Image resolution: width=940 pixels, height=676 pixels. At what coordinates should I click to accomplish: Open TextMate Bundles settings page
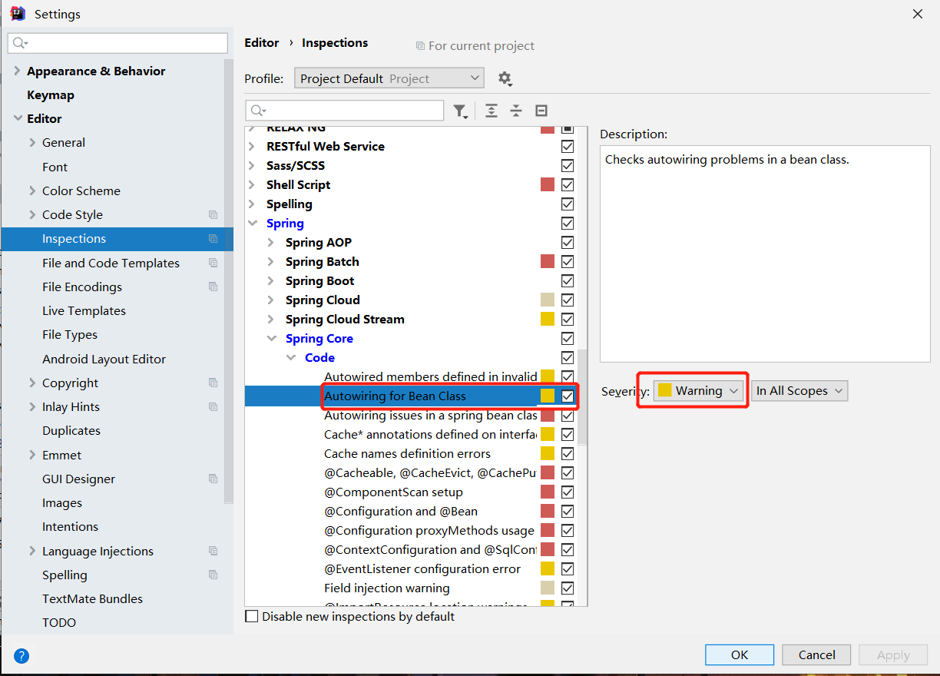click(x=92, y=598)
